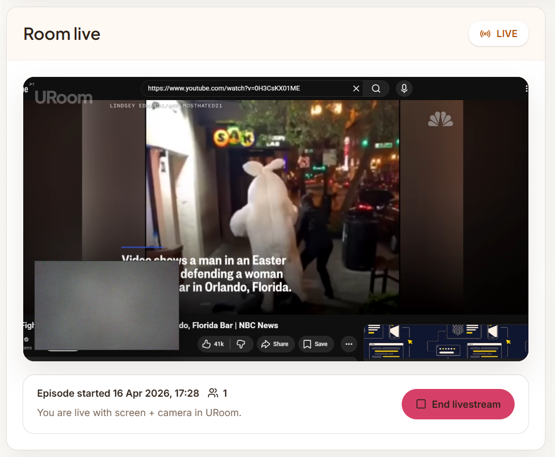555x457 pixels.
Task: Click the thumbs-down dislike icon
Action: 241,344
